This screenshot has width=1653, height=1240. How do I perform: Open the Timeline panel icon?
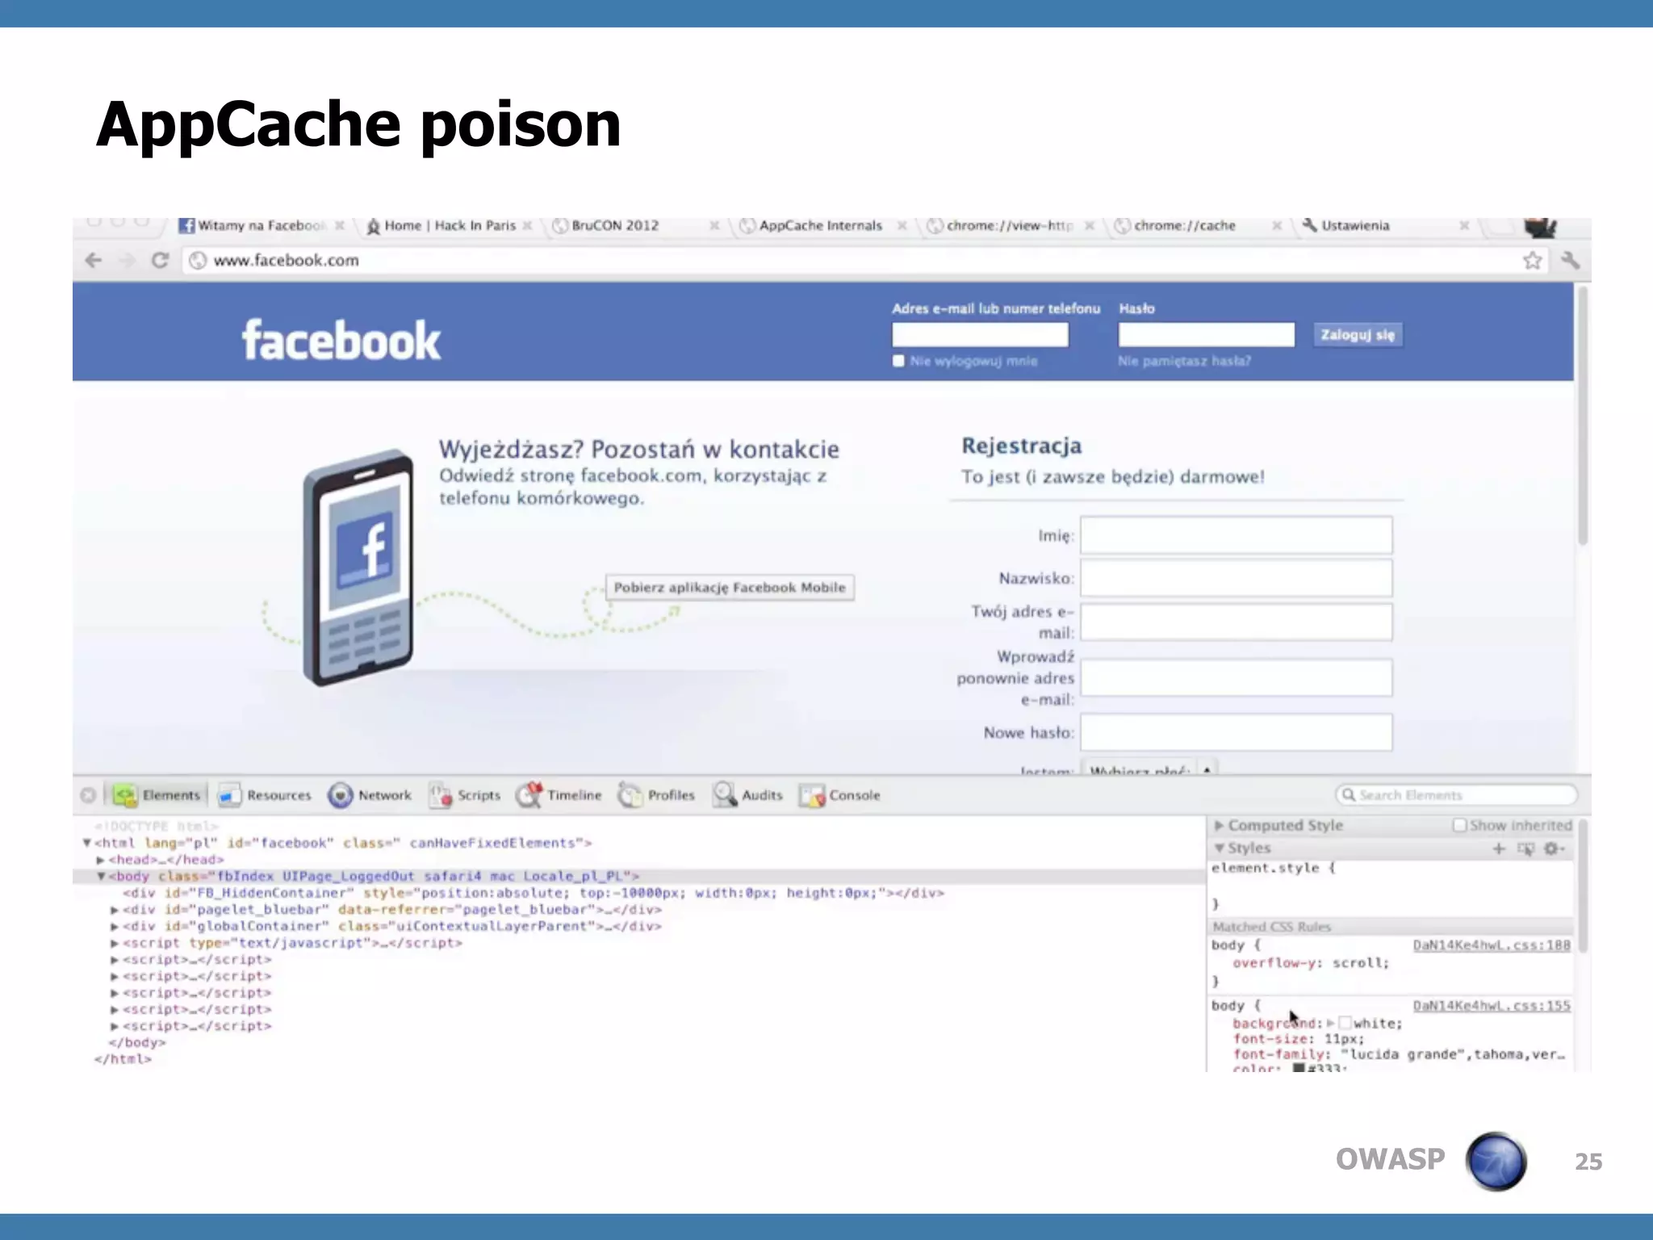[529, 795]
